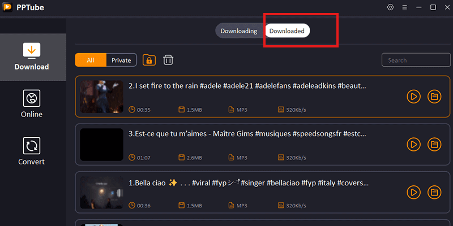The height and width of the screenshot is (226, 453).
Task: Play the Maître Gims track
Action: click(414, 145)
